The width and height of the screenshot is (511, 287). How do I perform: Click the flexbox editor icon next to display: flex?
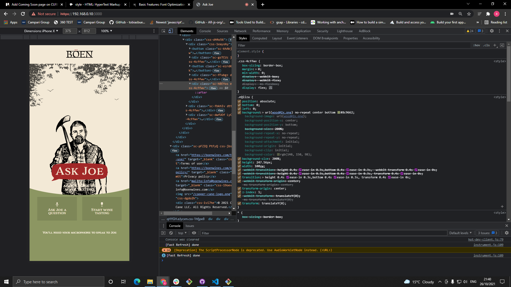(271, 88)
